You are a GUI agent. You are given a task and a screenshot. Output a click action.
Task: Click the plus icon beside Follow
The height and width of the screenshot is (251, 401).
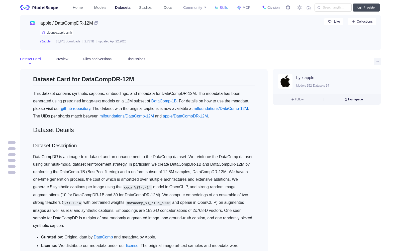(293, 99)
